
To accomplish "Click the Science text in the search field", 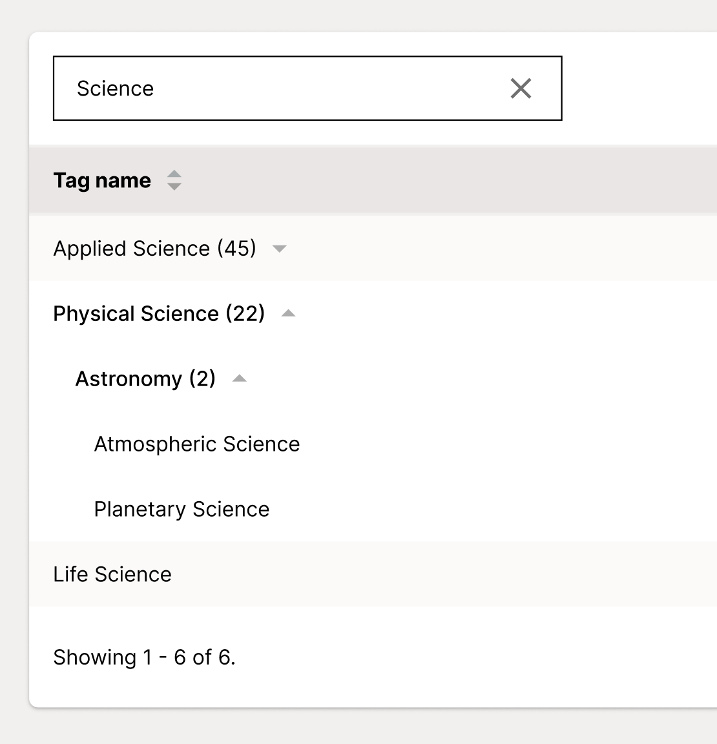I will click(x=115, y=88).
